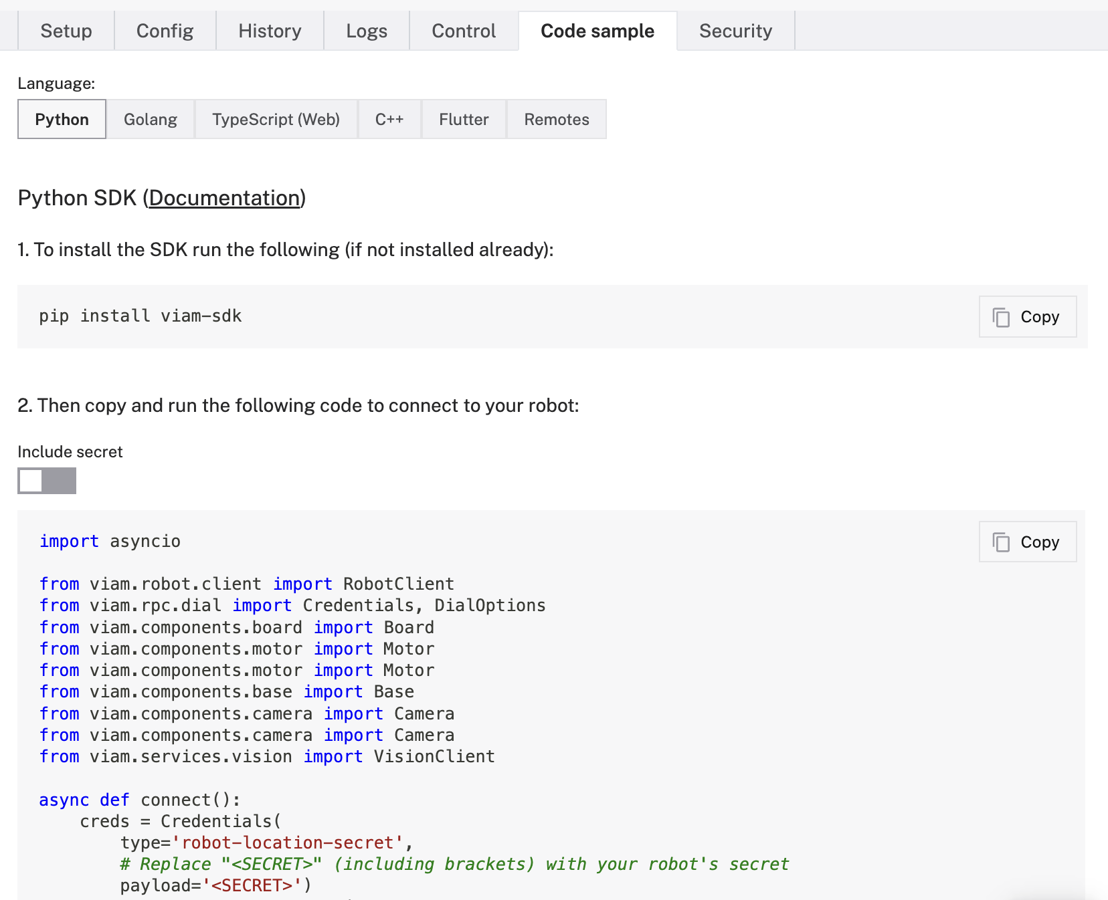Click the Copy icon beside pip install command
The width and height of the screenshot is (1108, 900).
click(x=1002, y=317)
